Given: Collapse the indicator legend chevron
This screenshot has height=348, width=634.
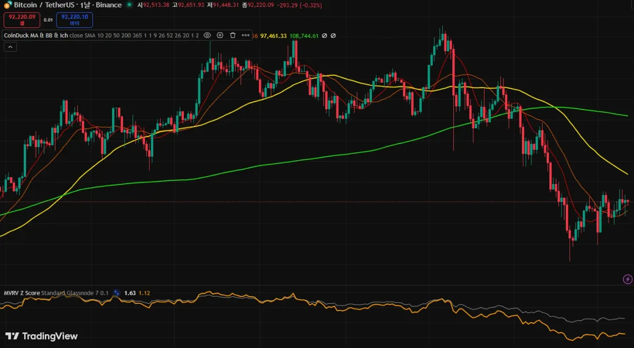Looking at the screenshot, I should (11, 47).
